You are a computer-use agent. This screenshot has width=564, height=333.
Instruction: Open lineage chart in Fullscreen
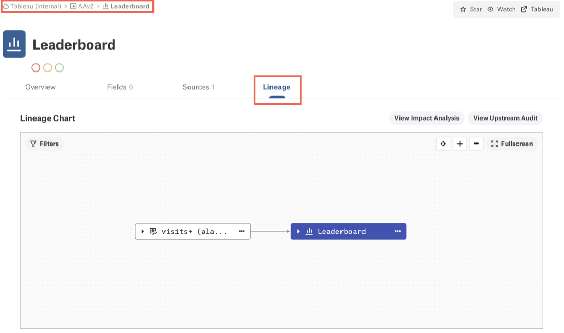click(x=512, y=144)
